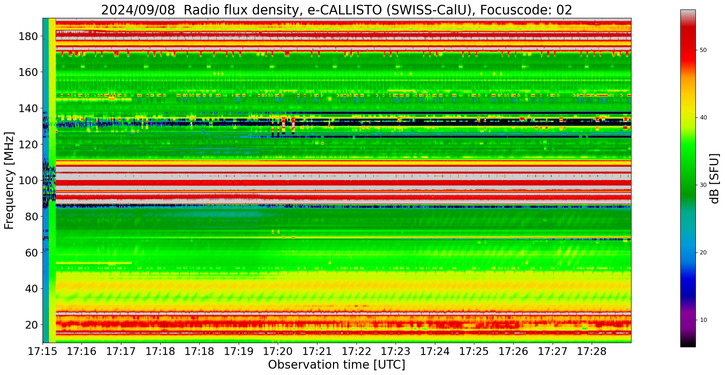Click inside the spectrogram plot area
The width and height of the screenshot is (725, 375).
[337, 180]
